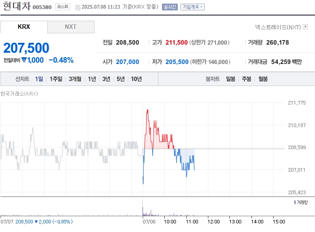Screen dimensions: 315x232
Task: Click the 코스피 market badge
Action: [x=63, y=7]
